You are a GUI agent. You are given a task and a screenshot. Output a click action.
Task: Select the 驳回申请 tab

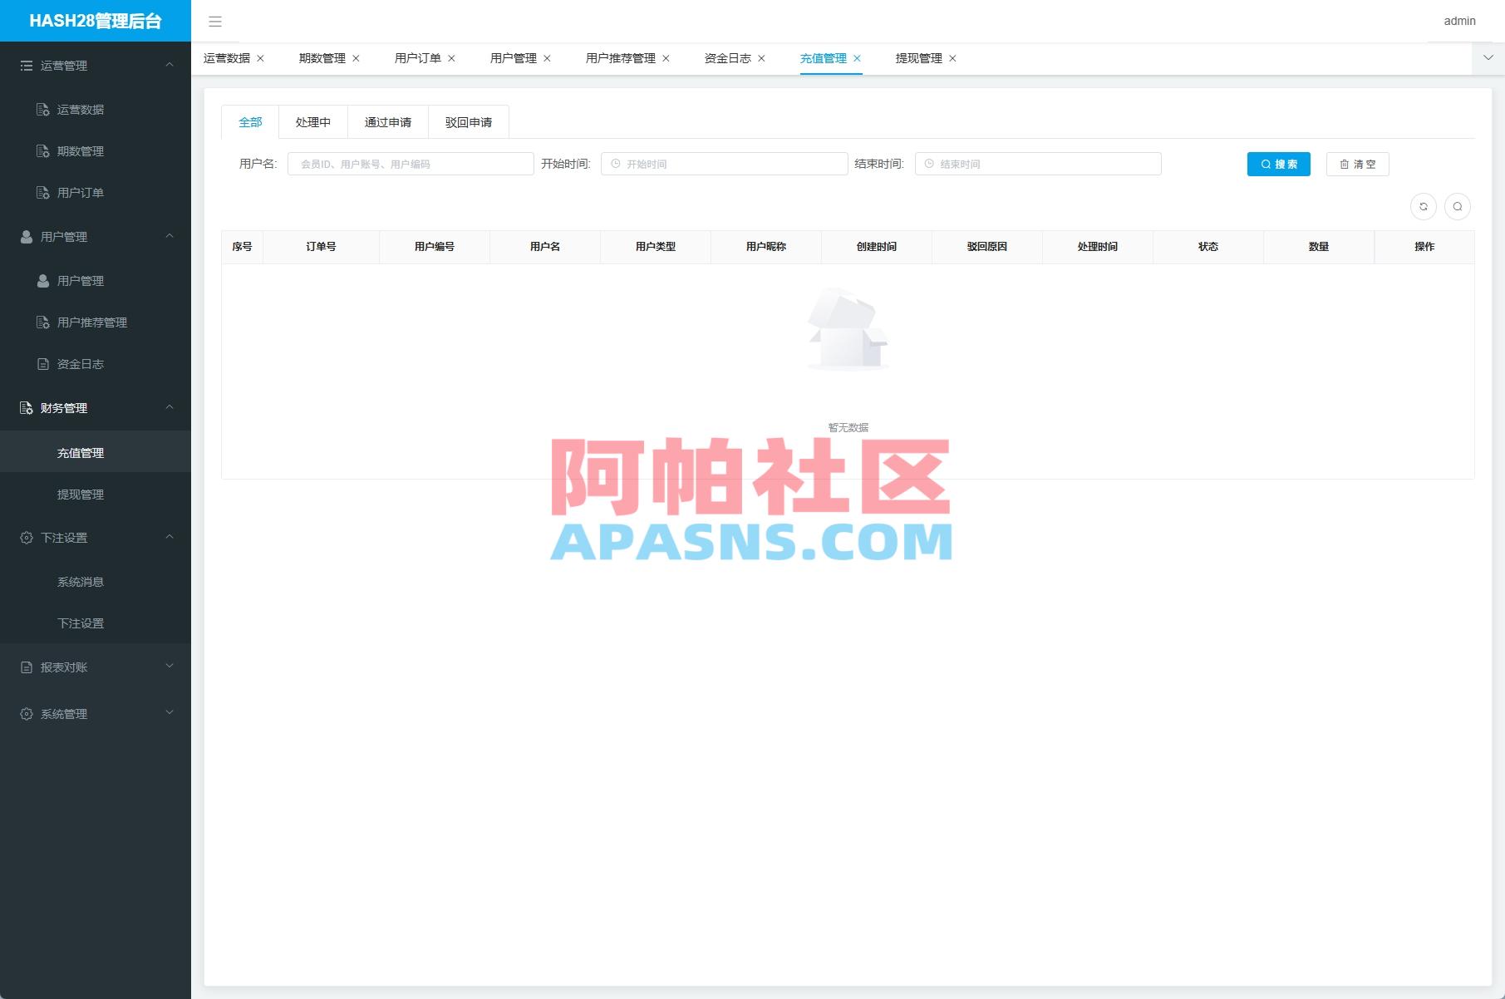click(x=468, y=121)
